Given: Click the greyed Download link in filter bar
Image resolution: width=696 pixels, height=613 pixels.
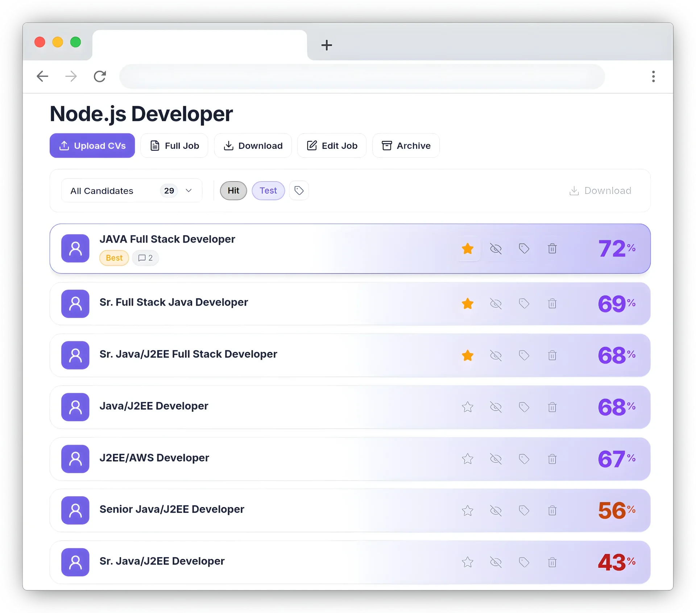Looking at the screenshot, I should (600, 191).
